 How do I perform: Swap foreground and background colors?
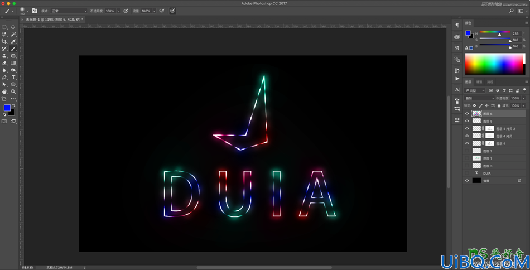pyautogui.click(x=14, y=105)
